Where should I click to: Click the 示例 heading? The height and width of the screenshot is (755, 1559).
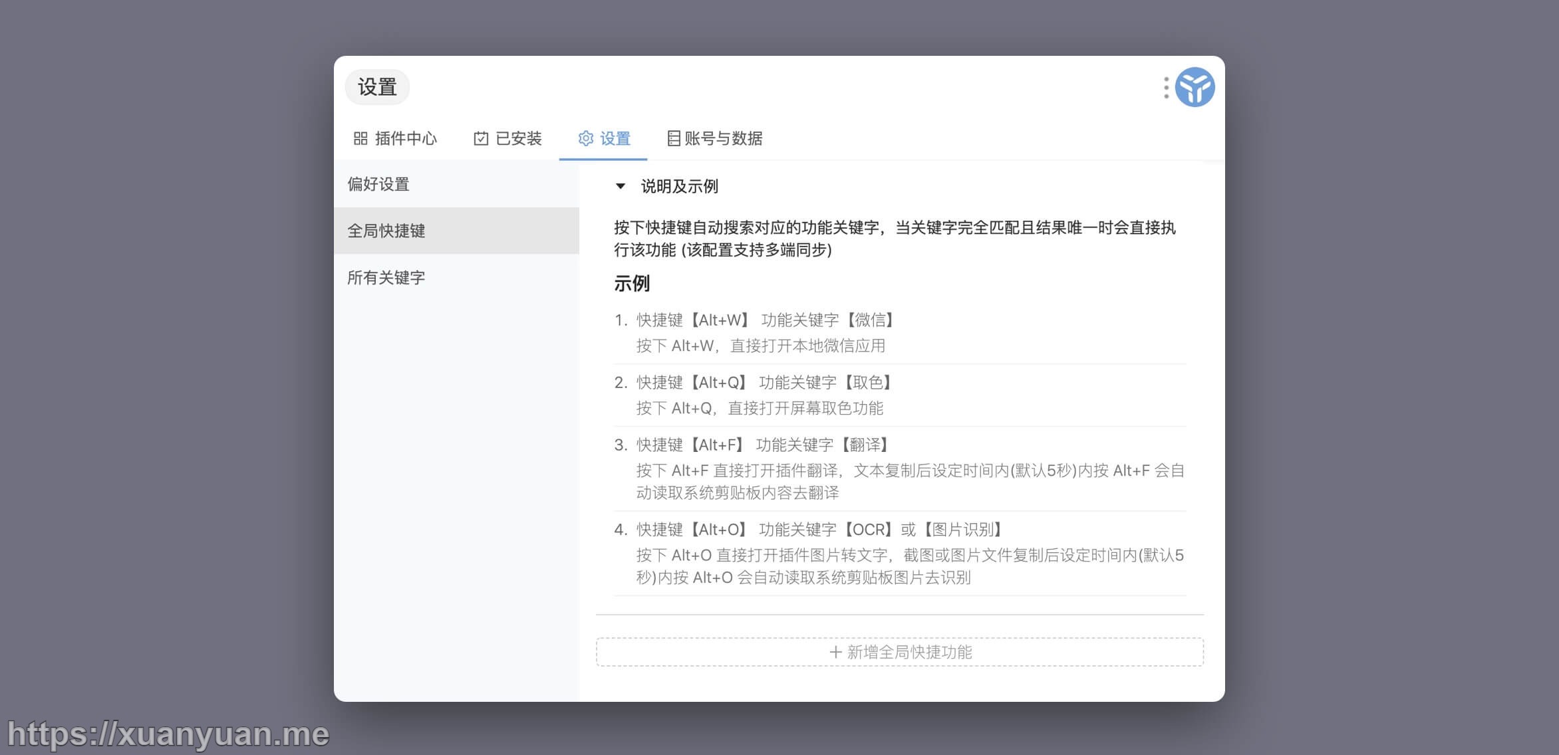pyautogui.click(x=632, y=284)
